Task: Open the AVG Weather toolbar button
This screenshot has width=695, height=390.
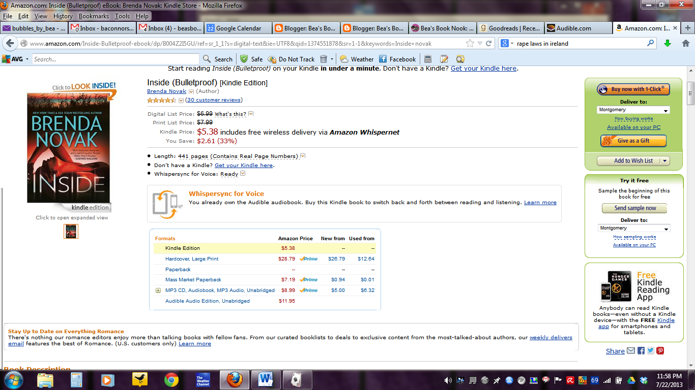Action: click(357, 59)
